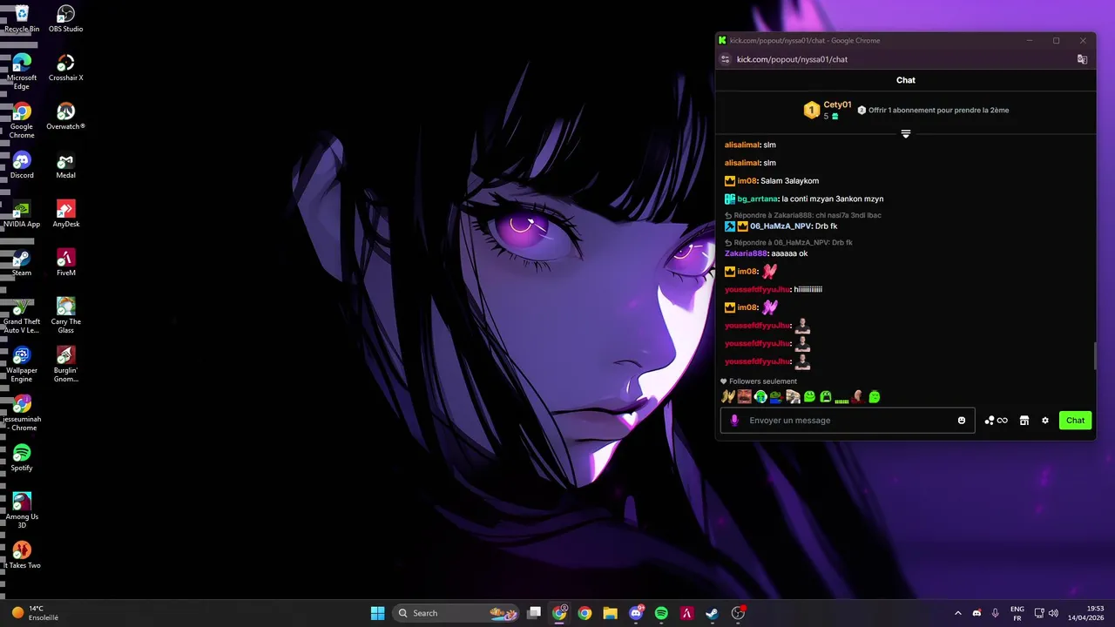Open the volume control in system tray

tap(1054, 613)
